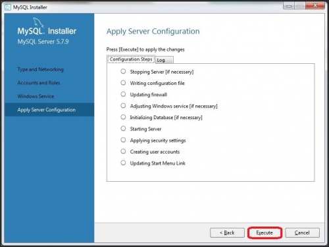Click the Stopping Server step indicator
The image size is (329, 247).
tap(123, 71)
